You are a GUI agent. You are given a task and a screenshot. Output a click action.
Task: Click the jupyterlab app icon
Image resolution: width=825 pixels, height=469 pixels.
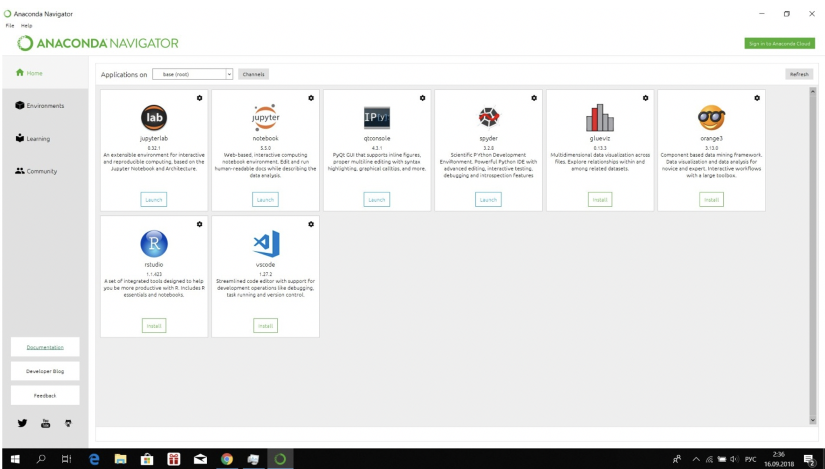tap(154, 118)
